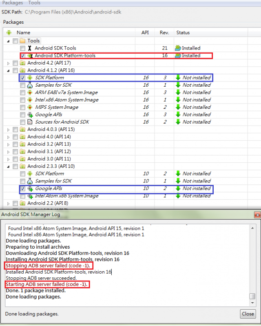
Task: Toggle the Tools group checkbox
Action: click(15, 41)
